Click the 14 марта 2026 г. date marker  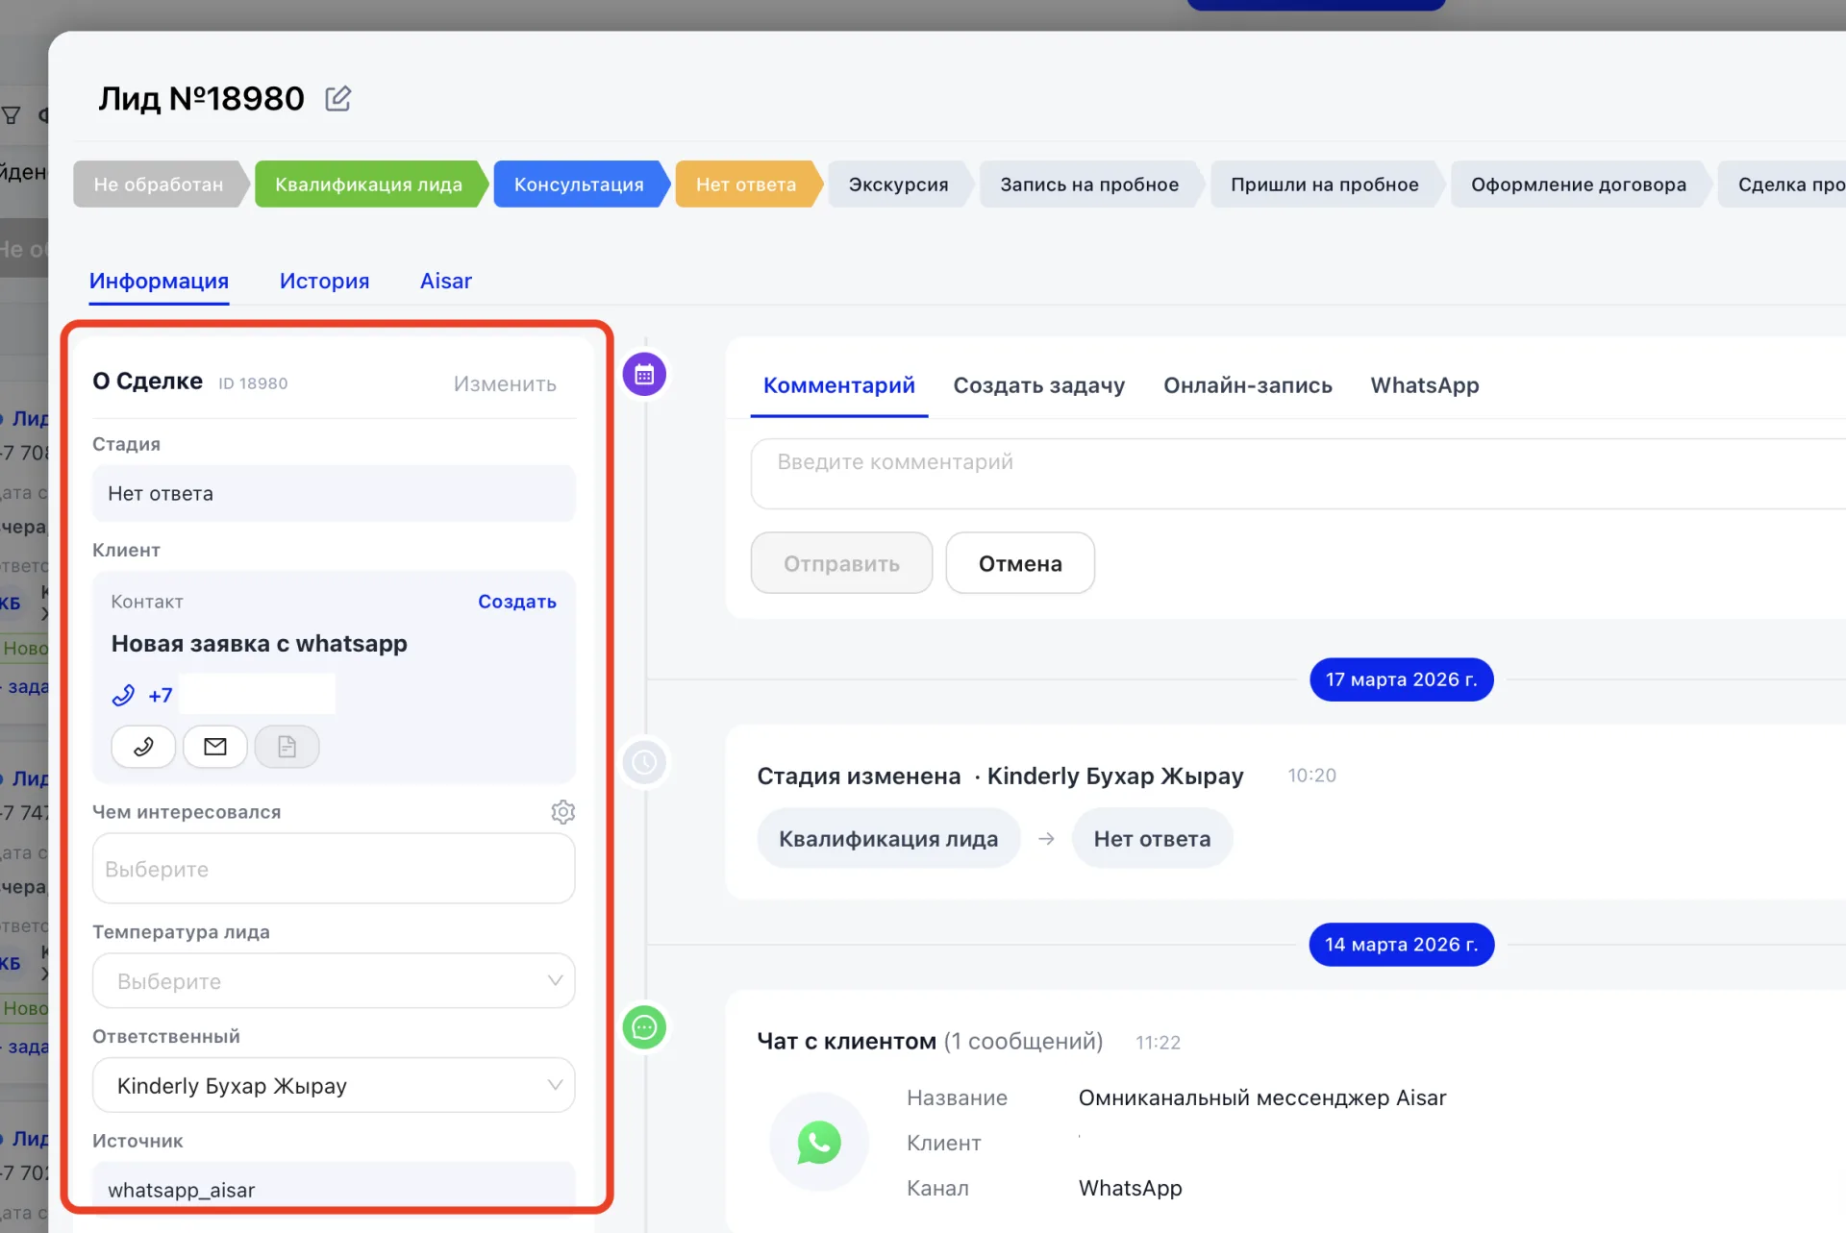click(1401, 945)
